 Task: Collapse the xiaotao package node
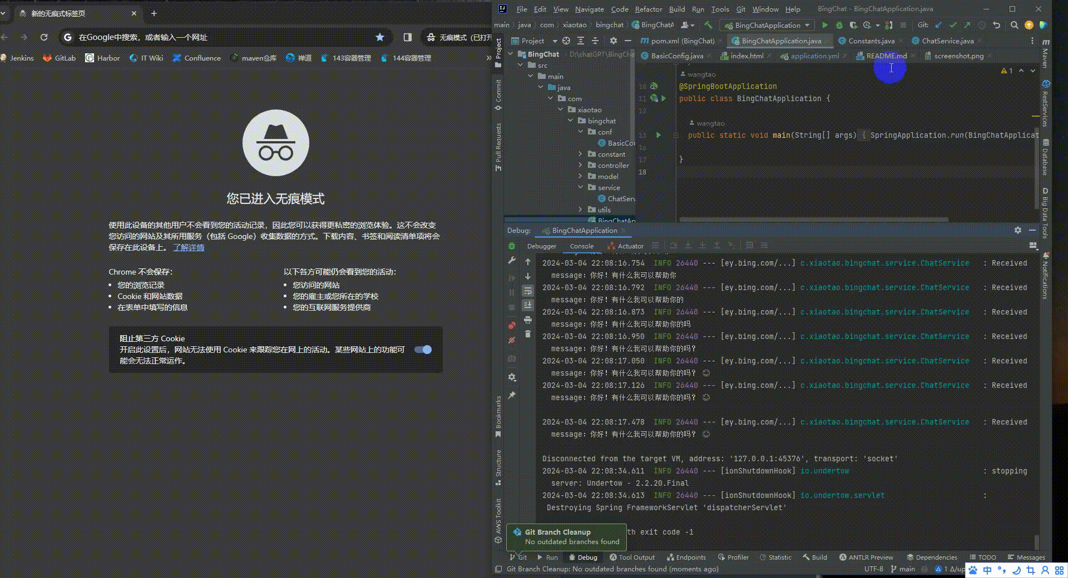(561, 109)
